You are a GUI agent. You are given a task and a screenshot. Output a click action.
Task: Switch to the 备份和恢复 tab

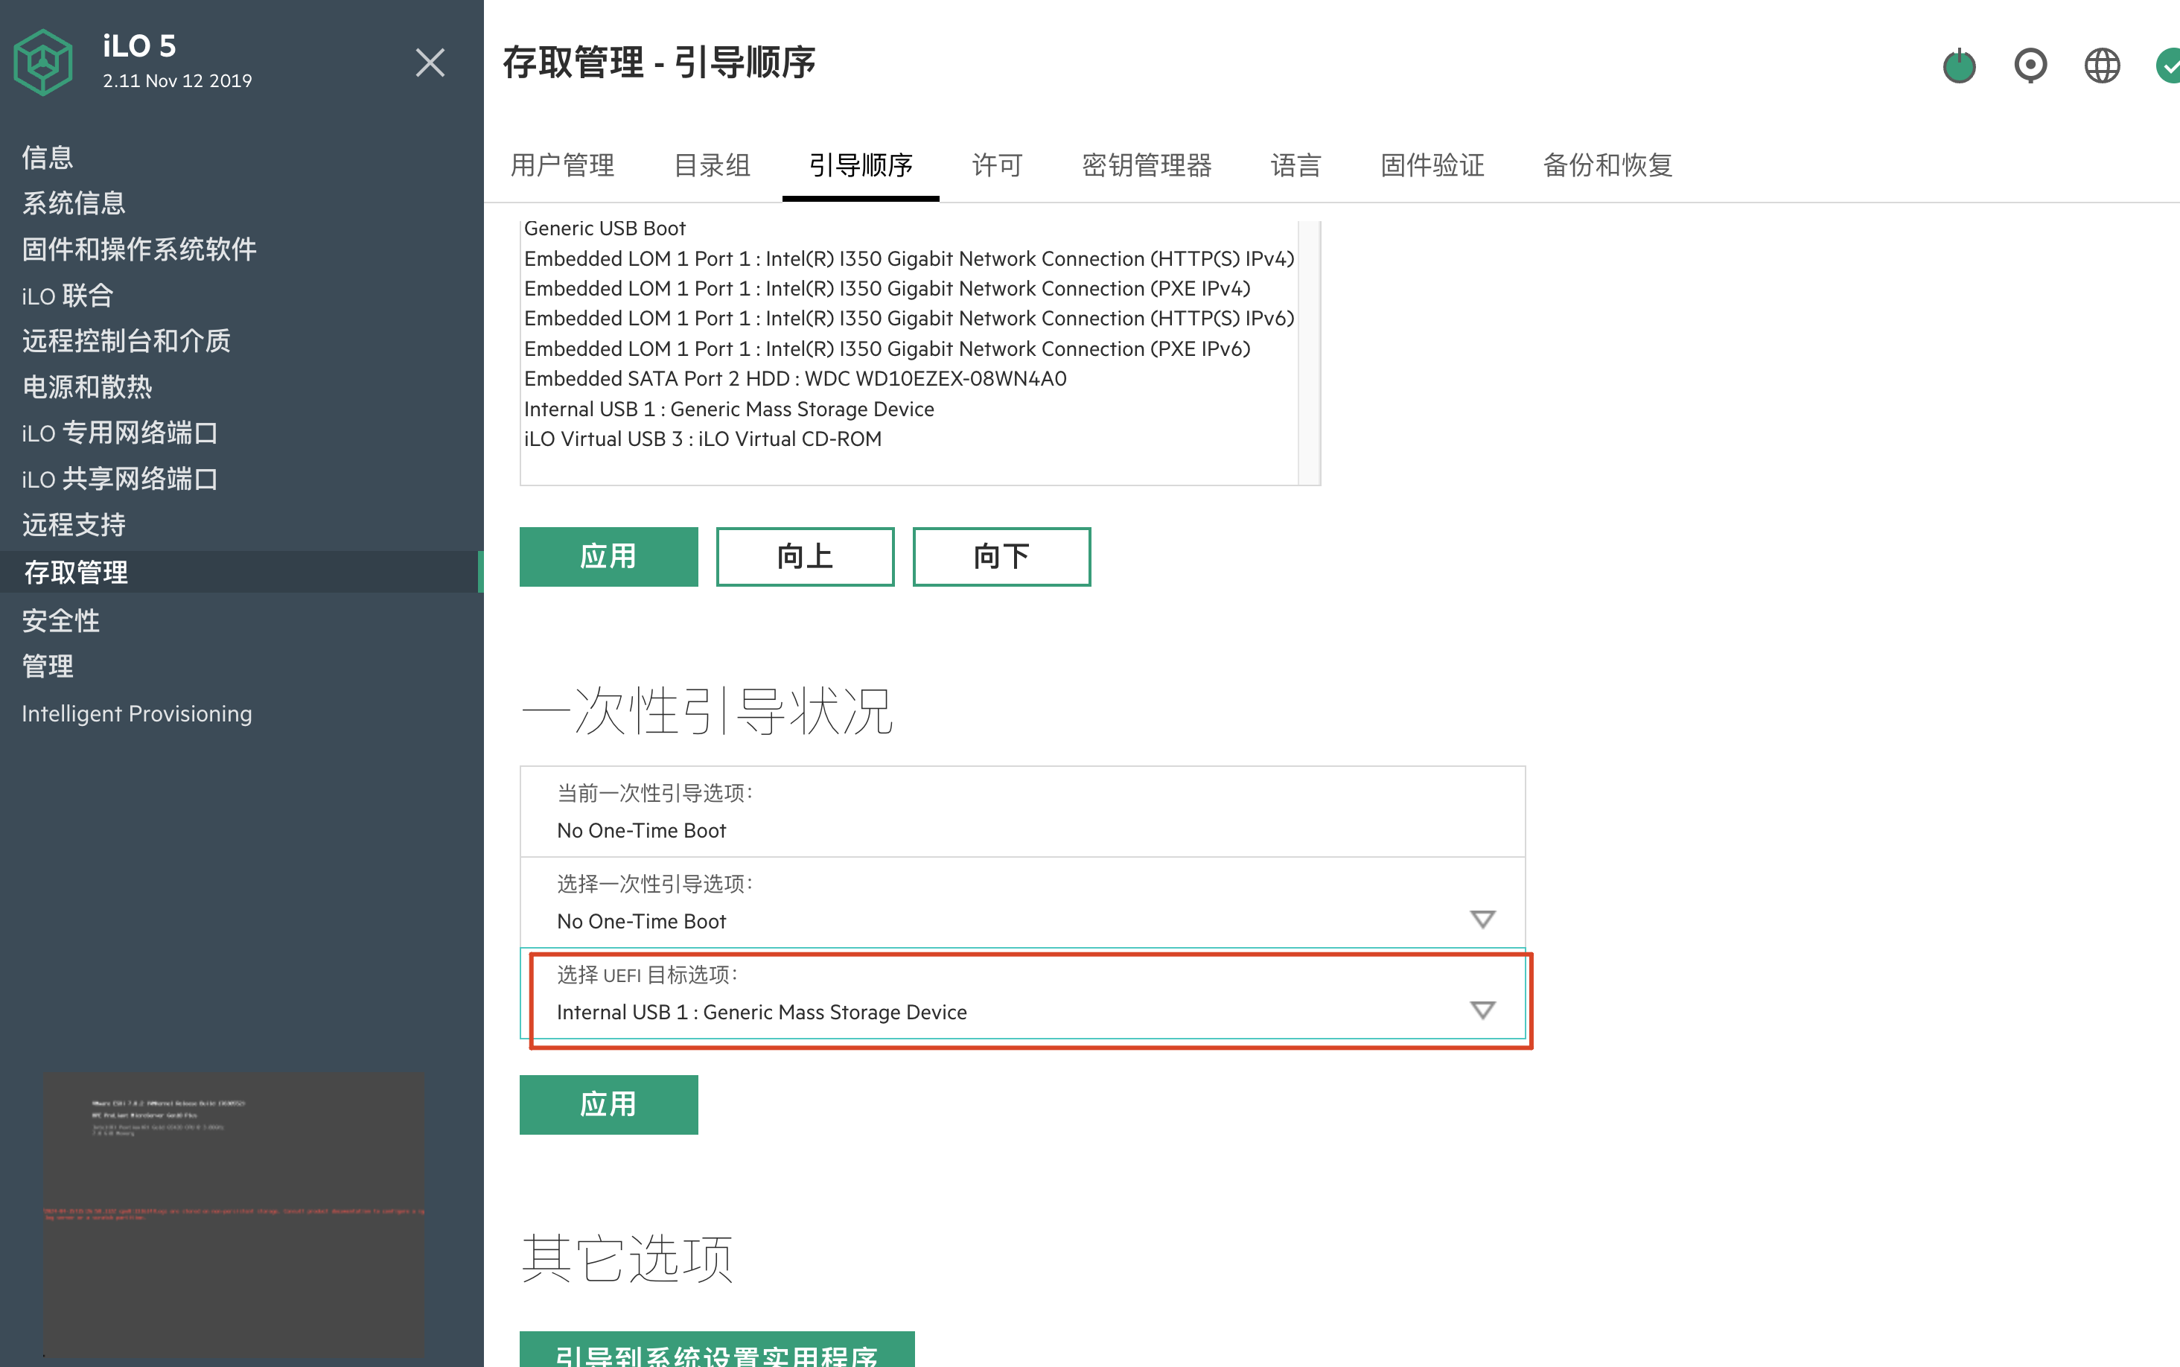(1607, 165)
